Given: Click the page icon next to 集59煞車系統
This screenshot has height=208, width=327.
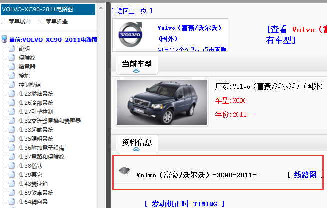Looking at the screenshot, I should pos(12,192).
